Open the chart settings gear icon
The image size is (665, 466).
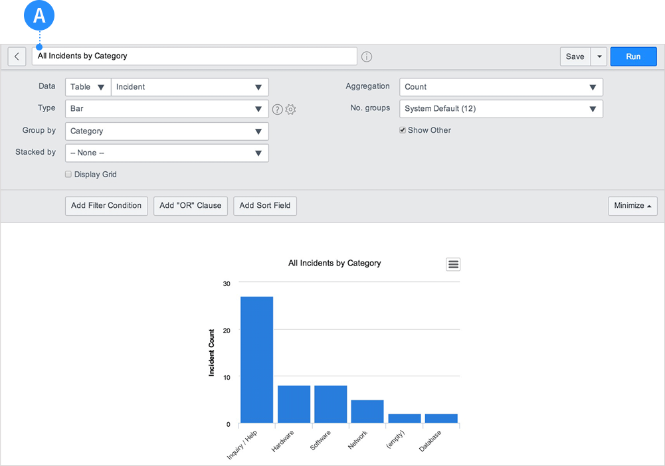290,109
